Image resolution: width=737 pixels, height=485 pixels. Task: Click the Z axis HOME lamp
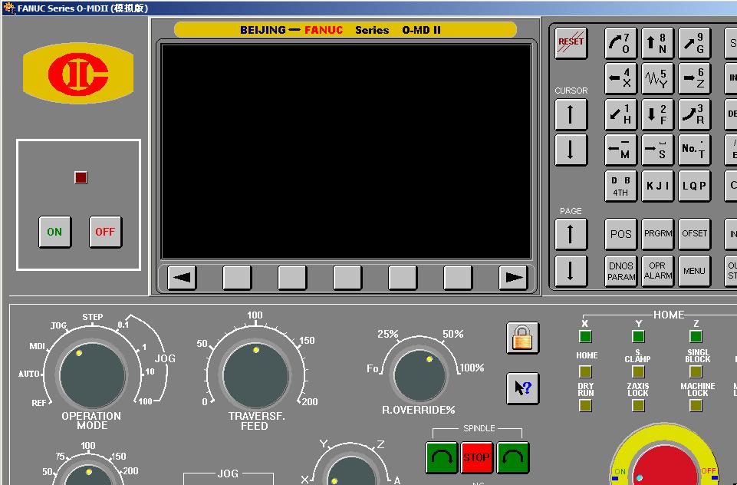pos(696,336)
